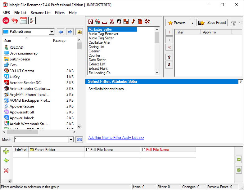Click the red Full File Name column header

click(168, 150)
